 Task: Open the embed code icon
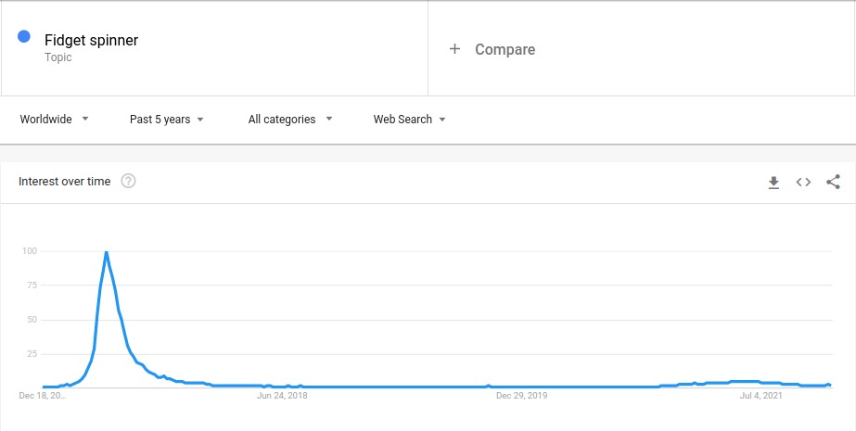click(x=803, y=183)
